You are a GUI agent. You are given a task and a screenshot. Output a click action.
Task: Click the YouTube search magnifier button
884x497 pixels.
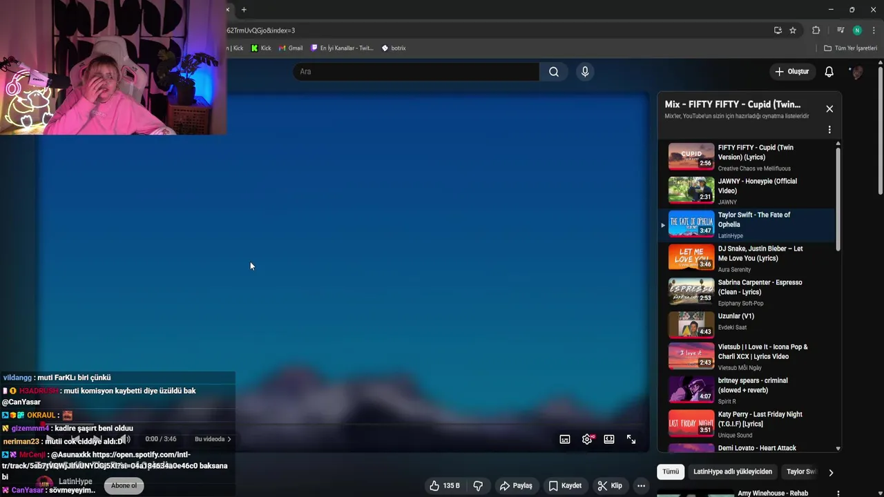tap(554, 72)
